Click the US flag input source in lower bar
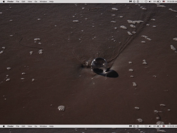 point(164,126)
